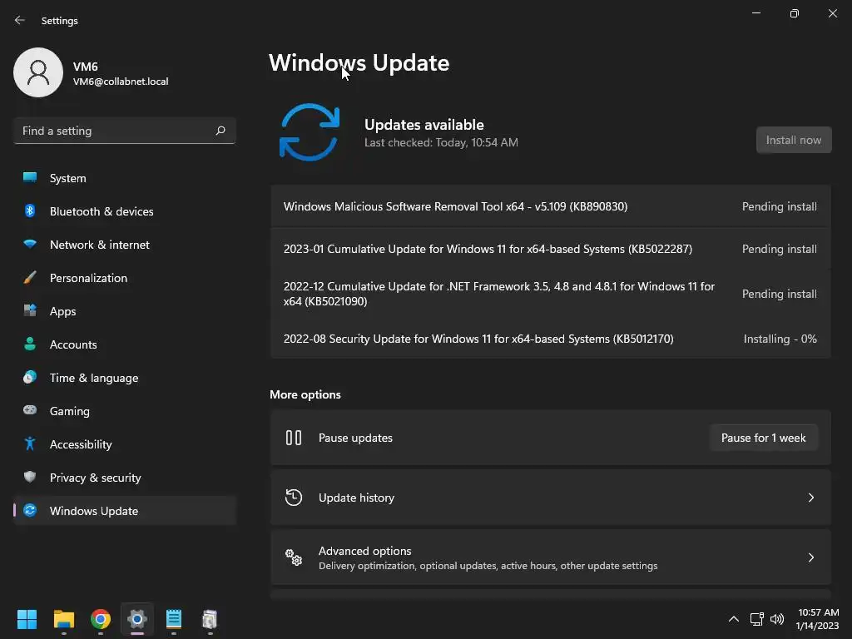This screenshot has height=639, width=852.
Task: Expand Update history chevron arrow
Action: pos(810,498)
